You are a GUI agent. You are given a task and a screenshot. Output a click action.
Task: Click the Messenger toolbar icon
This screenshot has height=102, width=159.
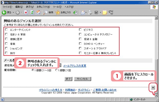tap(111, 12)
